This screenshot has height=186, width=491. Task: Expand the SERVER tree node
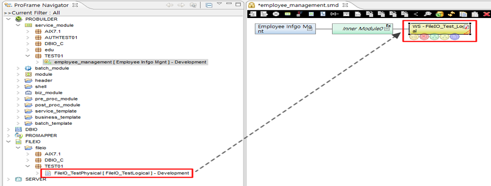[x=8, y=179]
